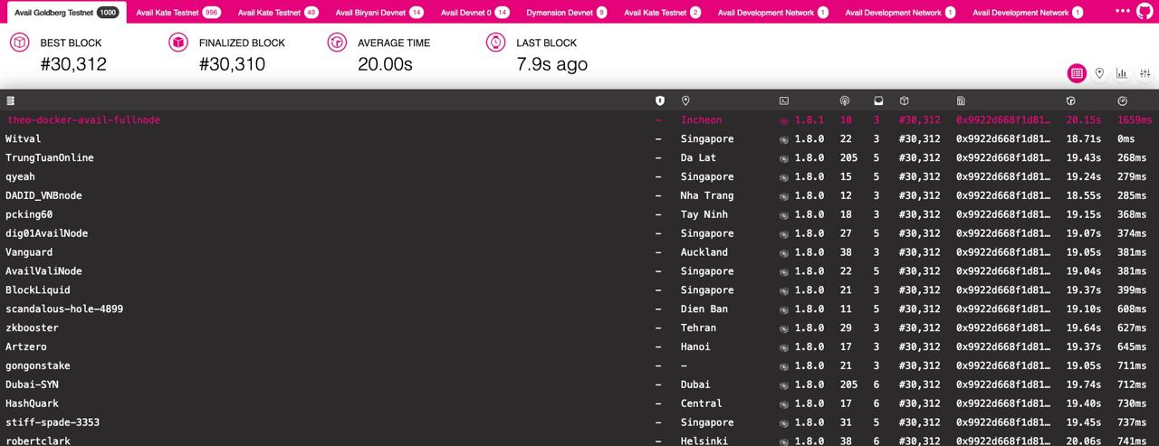Viewport: 1159px width, 446px height.
Task: Open Avail Kate Testnet tab with 49 nodes
Action: pos(280,13)
